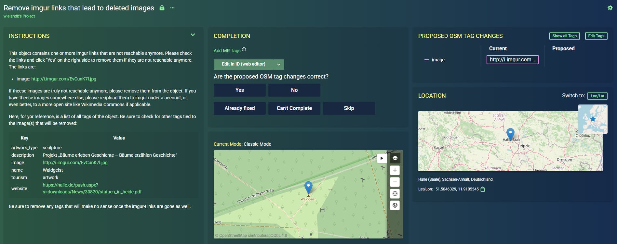This screenshot has height=244, width=617.
Task: Open the three-dot menu next to challenge title
Action: pos(172,8)
